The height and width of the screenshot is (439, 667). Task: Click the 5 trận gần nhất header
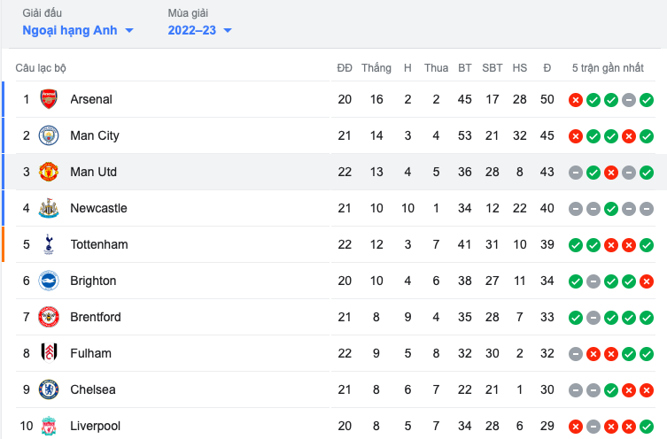tap(608, 68)
